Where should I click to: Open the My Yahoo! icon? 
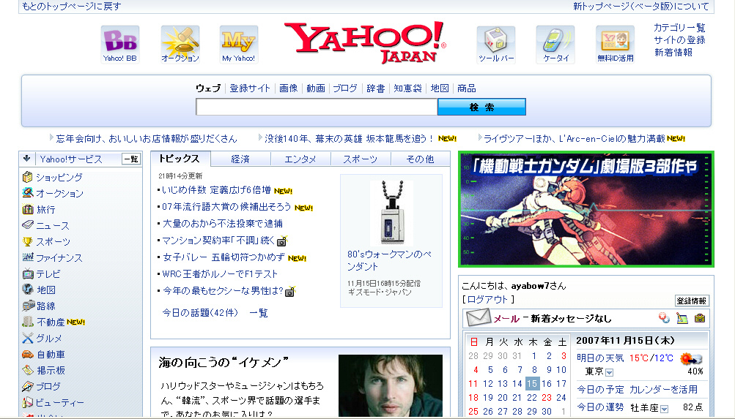pyautogui.click(x=239, y=45)
